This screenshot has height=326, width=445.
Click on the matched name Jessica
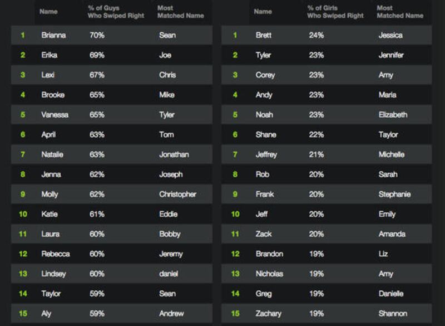pos(390,35)
